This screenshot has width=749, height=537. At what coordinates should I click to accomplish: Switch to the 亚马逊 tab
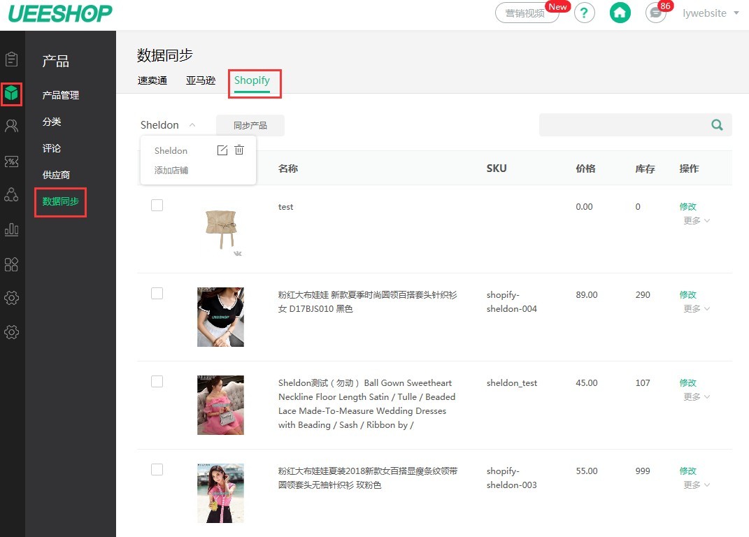[x=201, y=80]
